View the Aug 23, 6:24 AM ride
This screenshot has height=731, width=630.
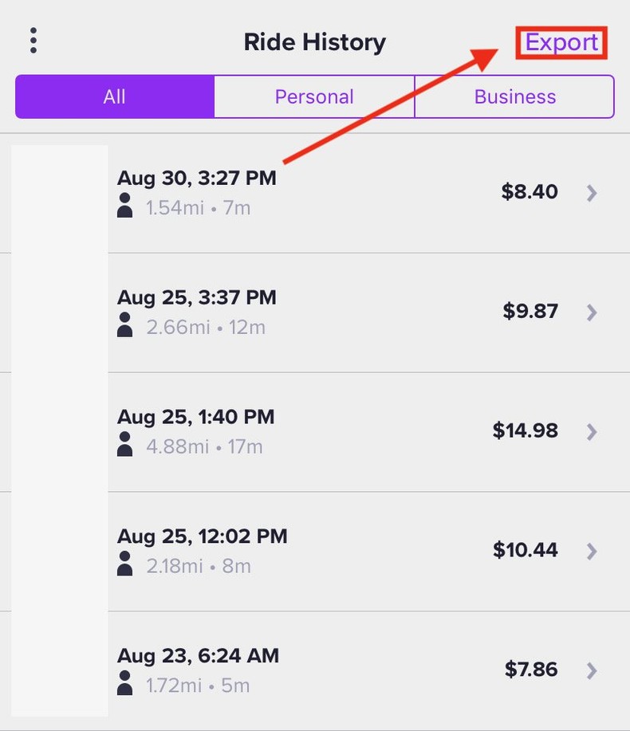click(199, 655)
